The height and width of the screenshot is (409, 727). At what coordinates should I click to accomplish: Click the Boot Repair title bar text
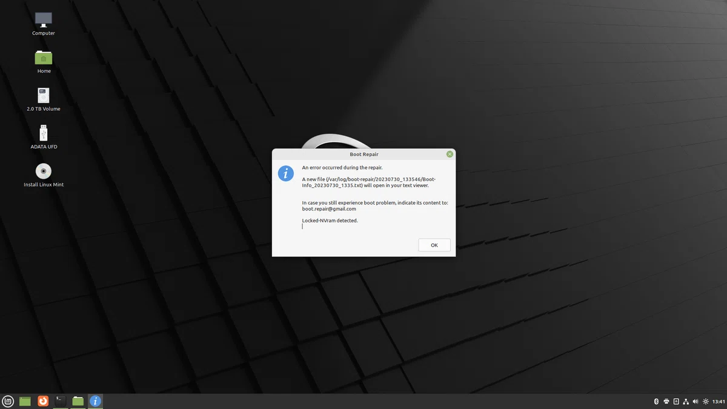point(364,155)
